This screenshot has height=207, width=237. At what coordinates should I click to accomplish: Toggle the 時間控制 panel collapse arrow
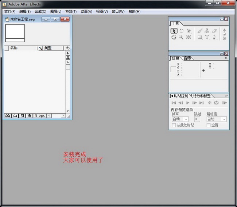172,96
